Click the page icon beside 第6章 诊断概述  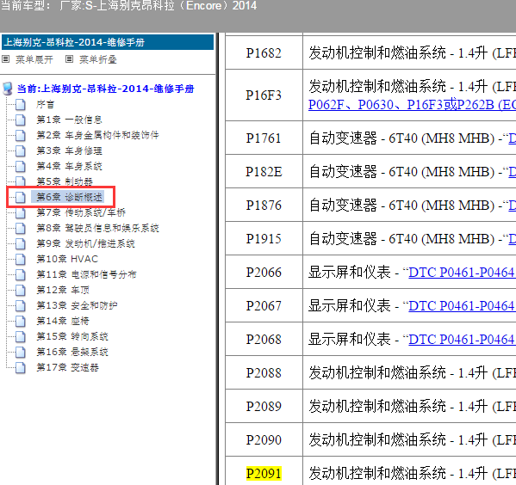click(21, 197)
